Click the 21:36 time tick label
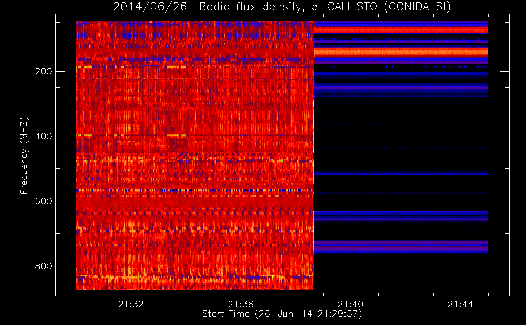This screenshot has width=526, height=325. pyautogui.click(x=241, y=305)
